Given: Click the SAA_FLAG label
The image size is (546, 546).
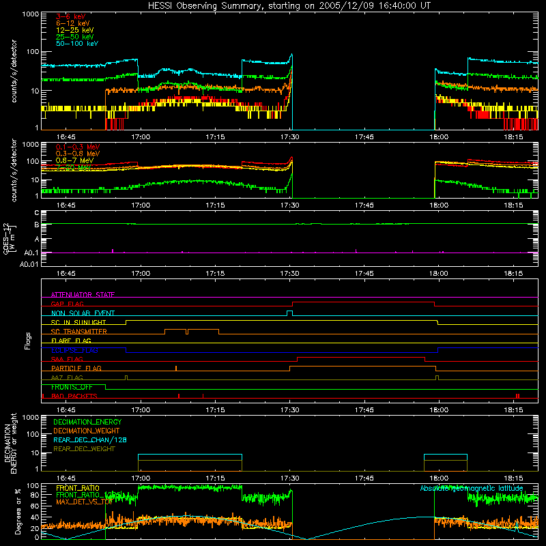Looking at the screenshot, I should point(67,359).
